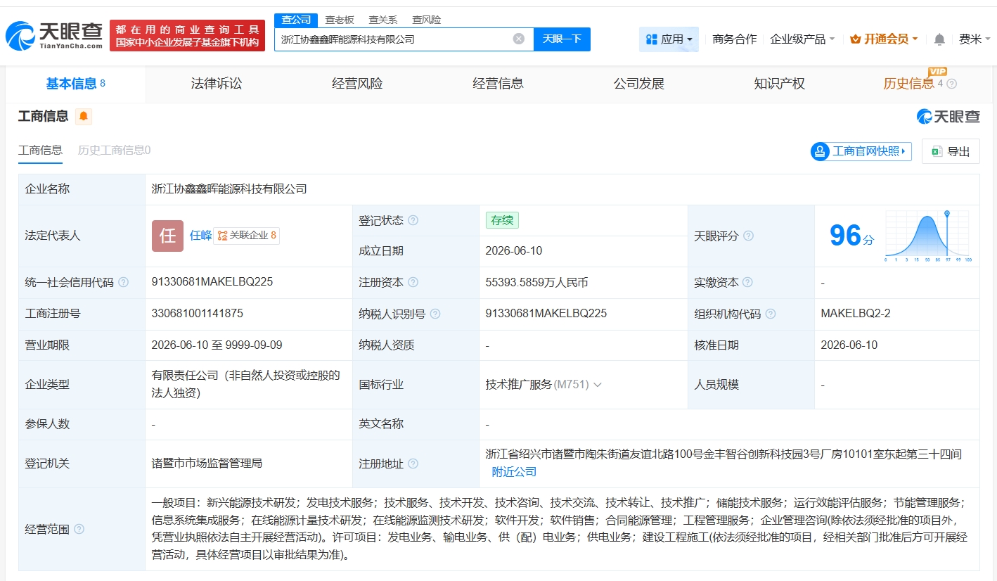Open the 法律诉讼 tab
Screen dimensions: 997x581
click(217, 84)
